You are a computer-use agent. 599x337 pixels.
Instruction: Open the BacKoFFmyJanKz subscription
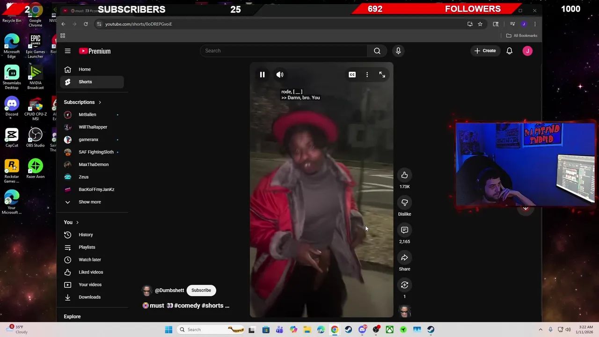point(92,190)
